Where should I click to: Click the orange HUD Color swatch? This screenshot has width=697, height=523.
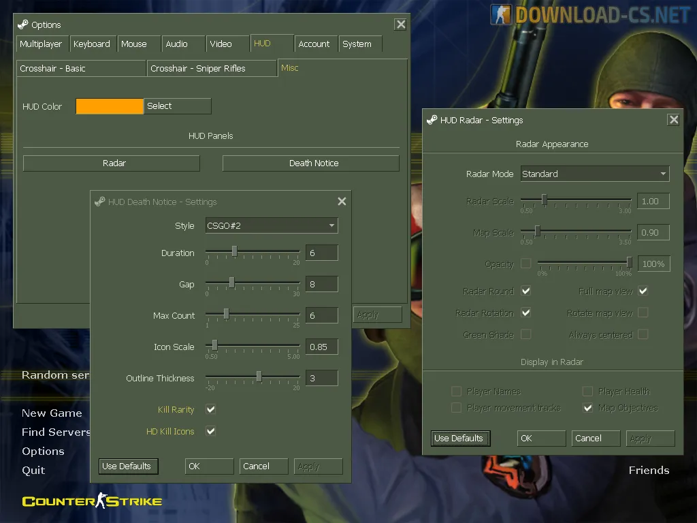click(x=110, y=106)
